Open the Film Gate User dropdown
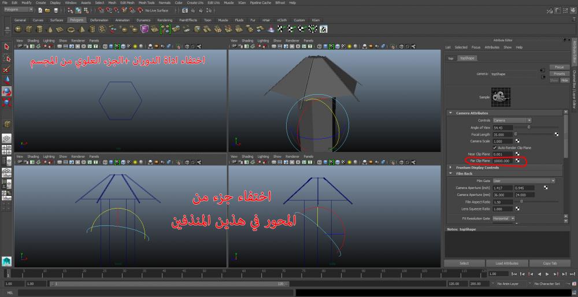Screen dimensions: 578x297 (x=524, y=181)
